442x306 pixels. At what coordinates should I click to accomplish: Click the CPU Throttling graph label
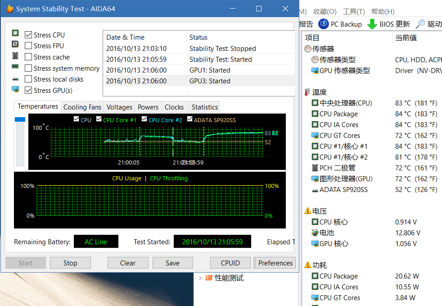pos(169,178)
